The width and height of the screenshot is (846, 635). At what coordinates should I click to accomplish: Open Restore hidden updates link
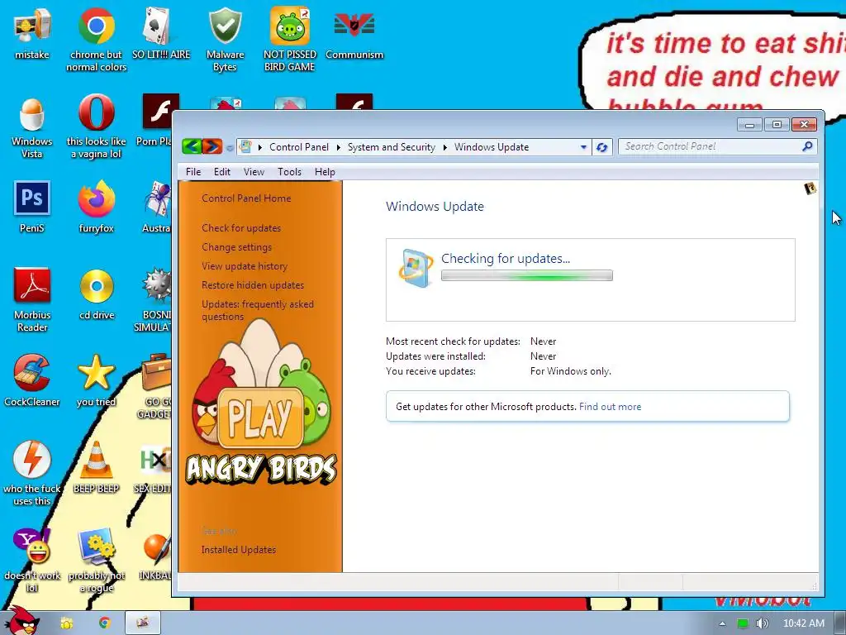253,284
